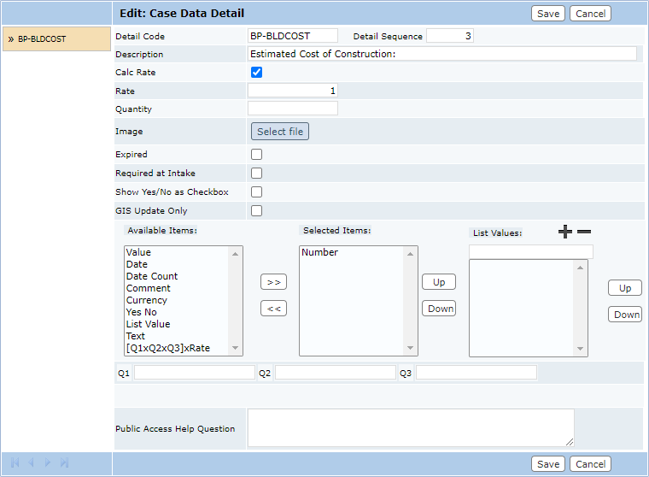Screen dimensions: 649x477
Task: Click the Detail Sequence field
Action: point(450,36)
